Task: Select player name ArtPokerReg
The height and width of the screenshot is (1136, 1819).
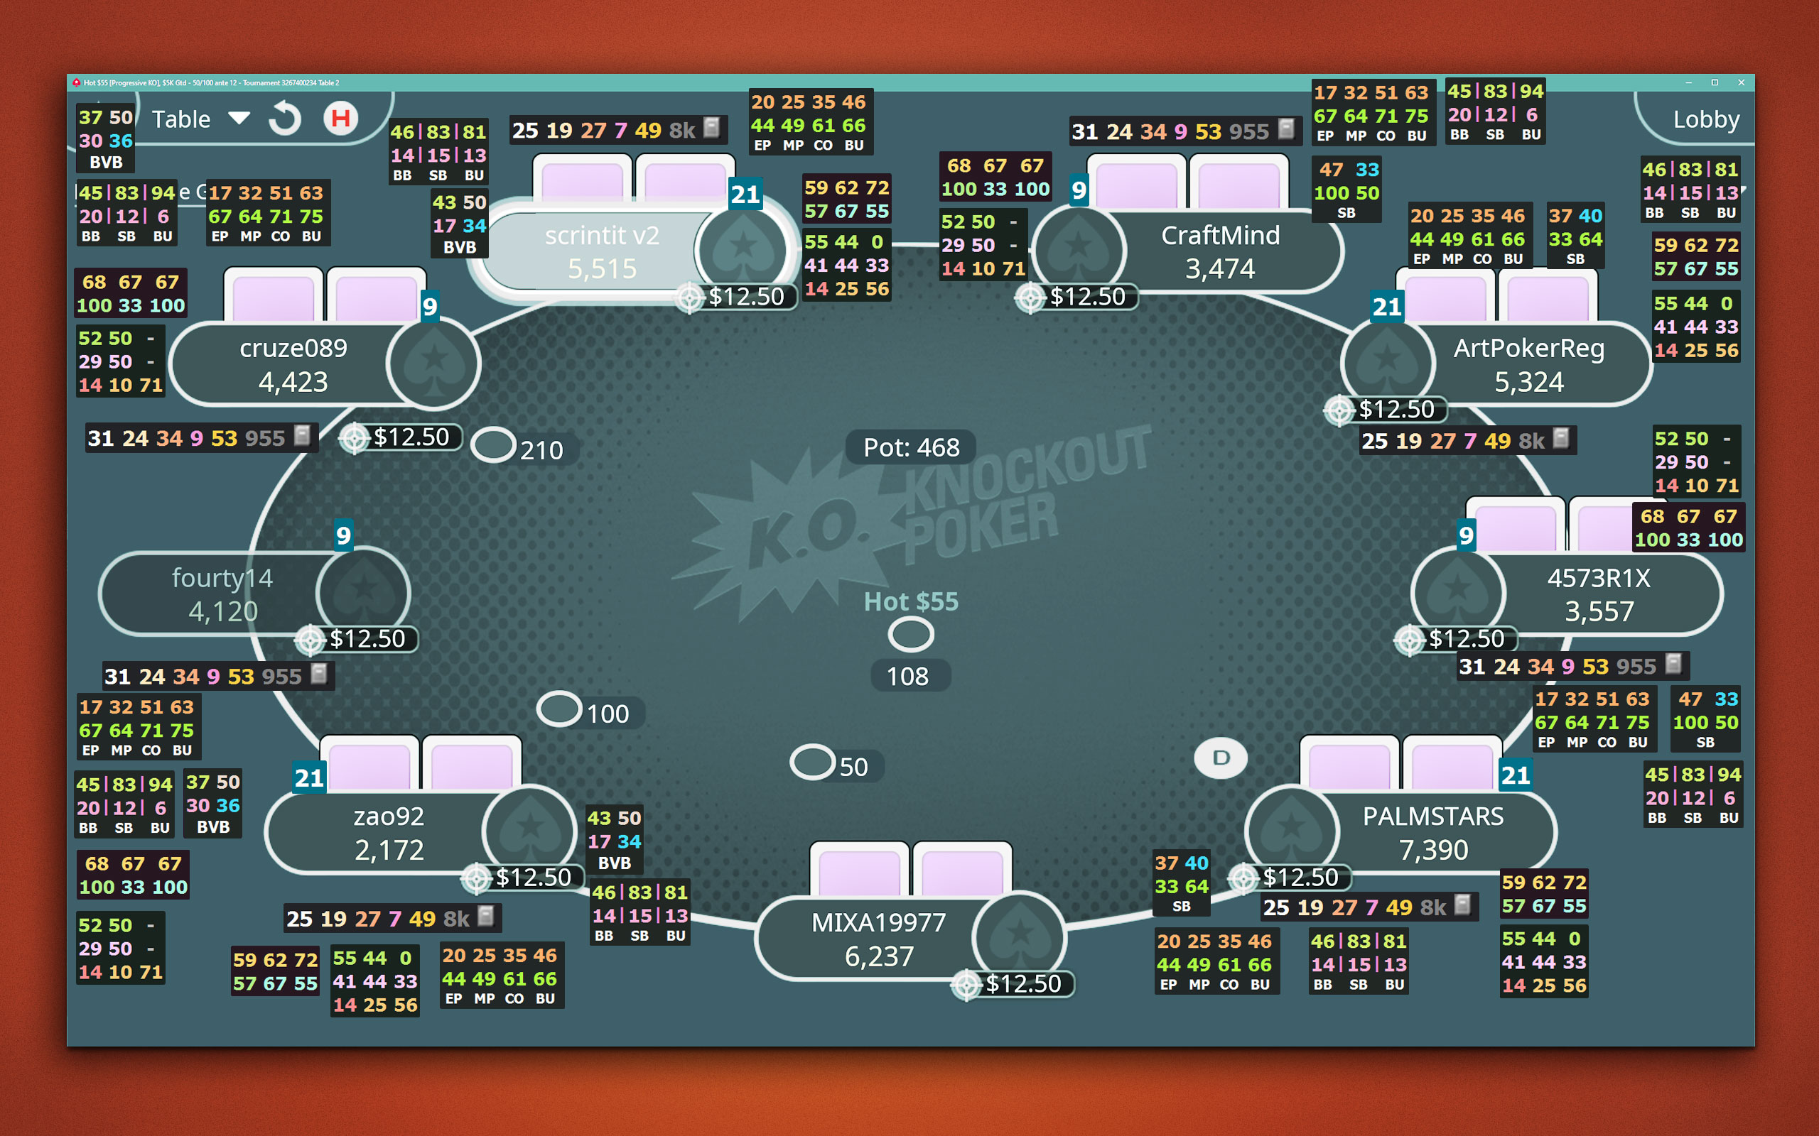Action: (x=1529, y=349)
